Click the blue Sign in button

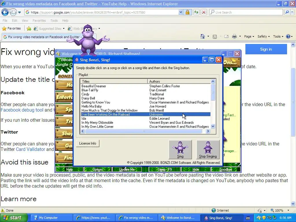(x=266, y=49)
